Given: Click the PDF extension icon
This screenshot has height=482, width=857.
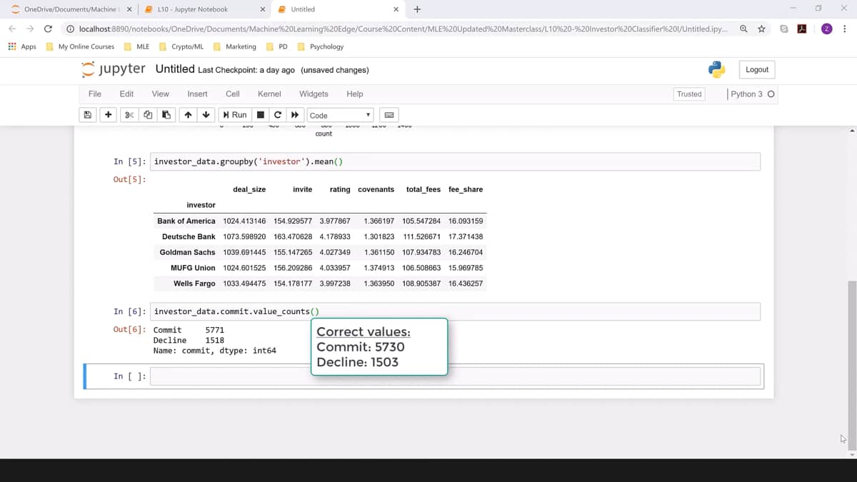Looking at the screenshot, I should click(802, 29).
